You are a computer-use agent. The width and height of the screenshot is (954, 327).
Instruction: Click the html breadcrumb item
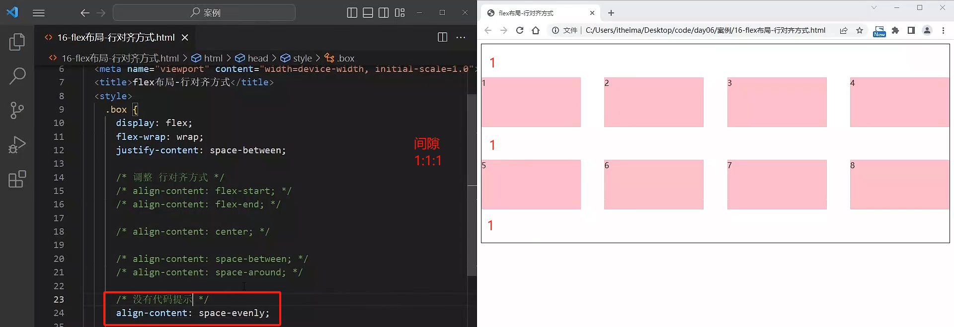point(213,58)
